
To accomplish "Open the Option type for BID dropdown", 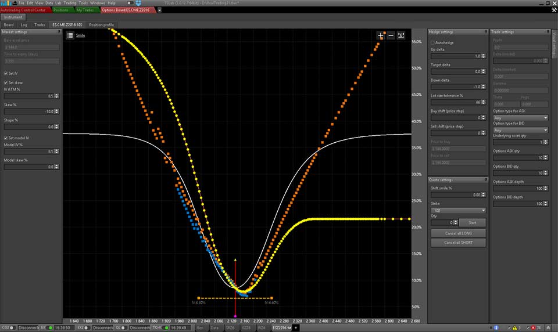I will point(520,130).
